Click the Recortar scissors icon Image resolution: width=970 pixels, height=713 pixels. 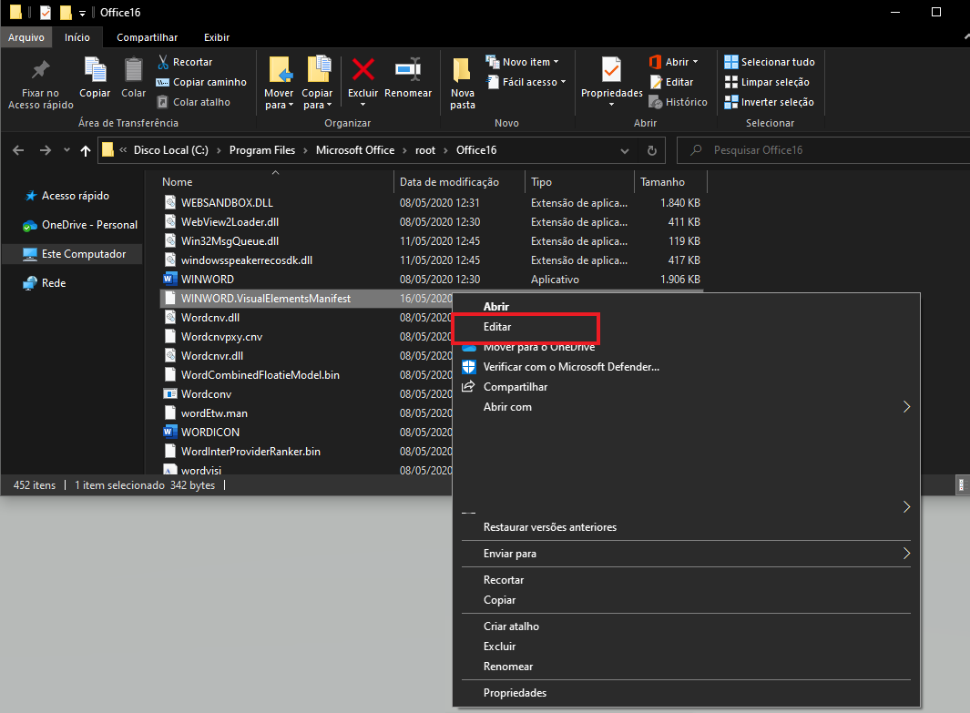pos(163,62)
